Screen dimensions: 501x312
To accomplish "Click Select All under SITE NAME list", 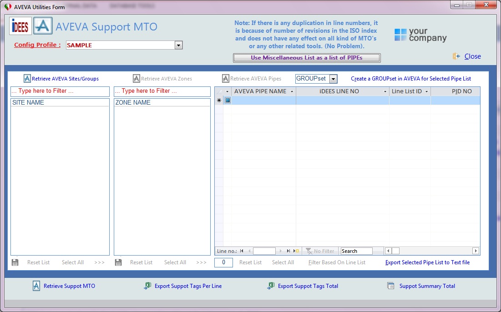I will click(73, 262).
